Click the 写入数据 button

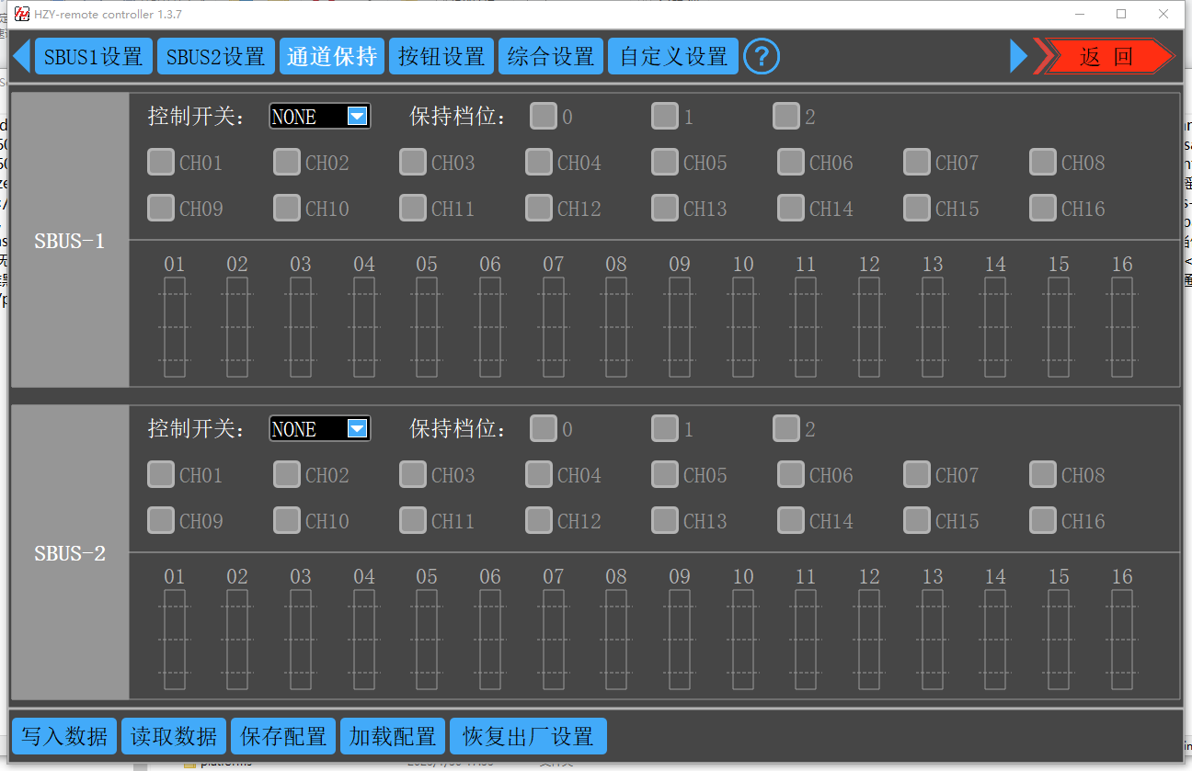click(64, 736)
